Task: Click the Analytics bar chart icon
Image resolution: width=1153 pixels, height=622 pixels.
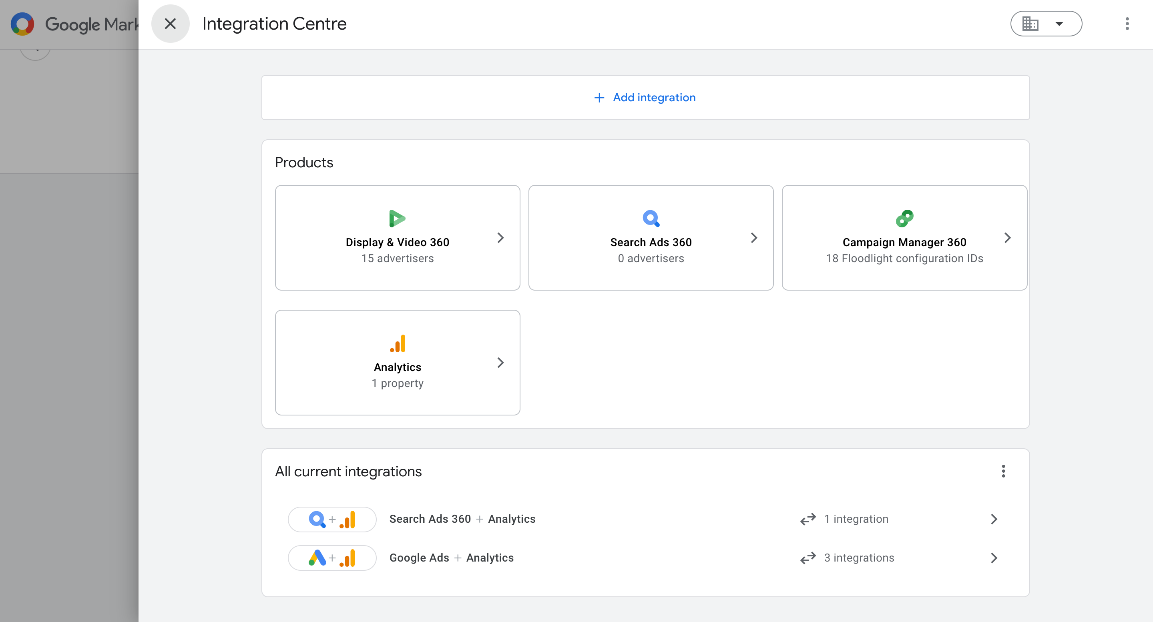Action: point(398,343)
